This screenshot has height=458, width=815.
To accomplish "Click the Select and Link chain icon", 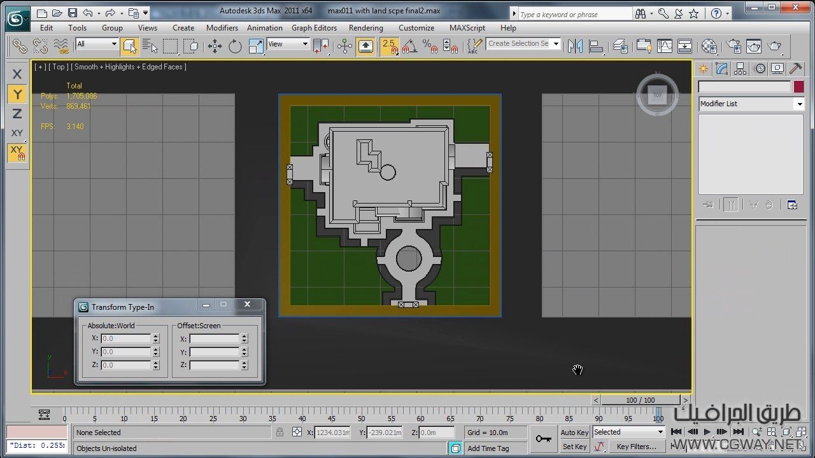I will [x=20, y=46].
